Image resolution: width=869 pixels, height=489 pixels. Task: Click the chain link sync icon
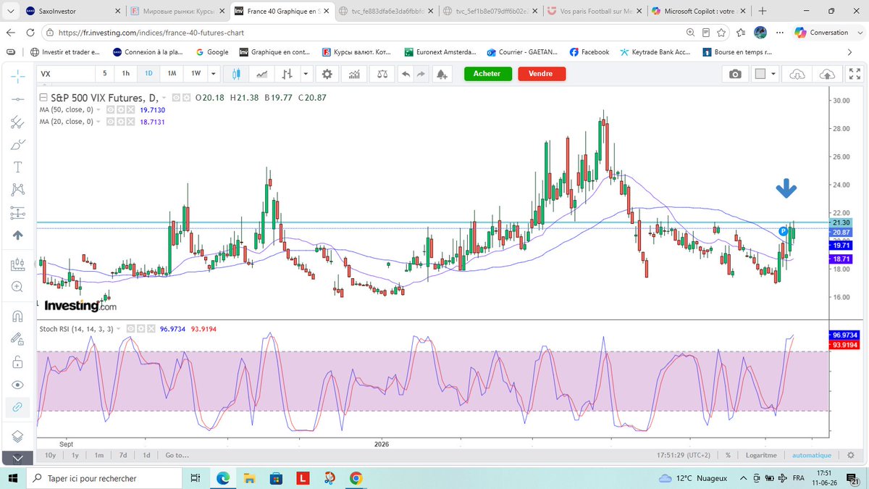18,407
